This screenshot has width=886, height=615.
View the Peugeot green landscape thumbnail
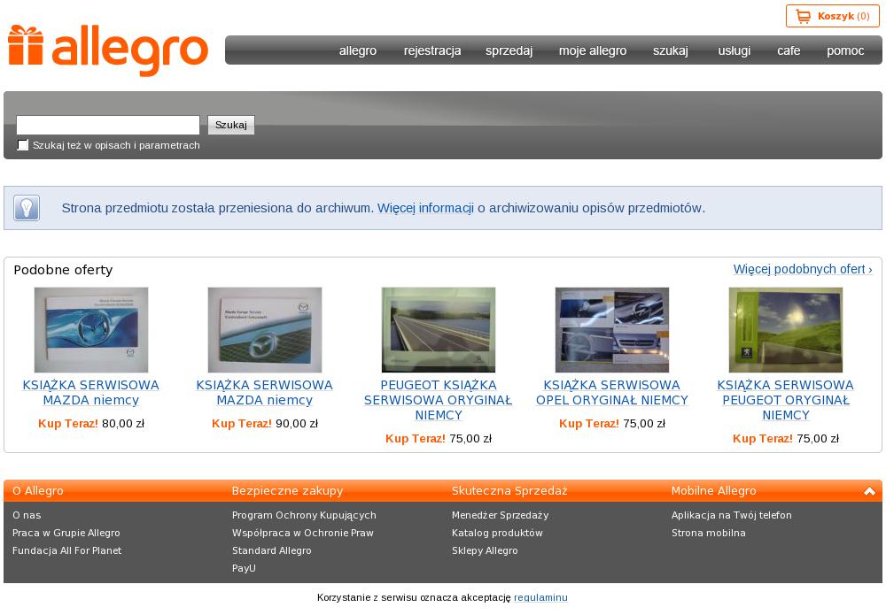point(785,330)
